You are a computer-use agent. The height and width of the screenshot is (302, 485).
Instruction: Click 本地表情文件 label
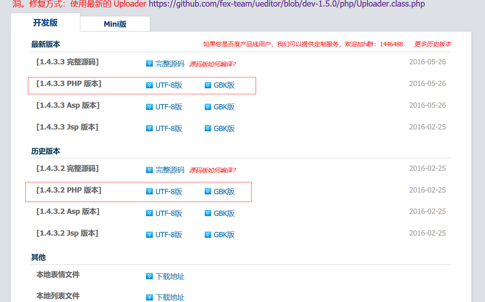[58, 275]
